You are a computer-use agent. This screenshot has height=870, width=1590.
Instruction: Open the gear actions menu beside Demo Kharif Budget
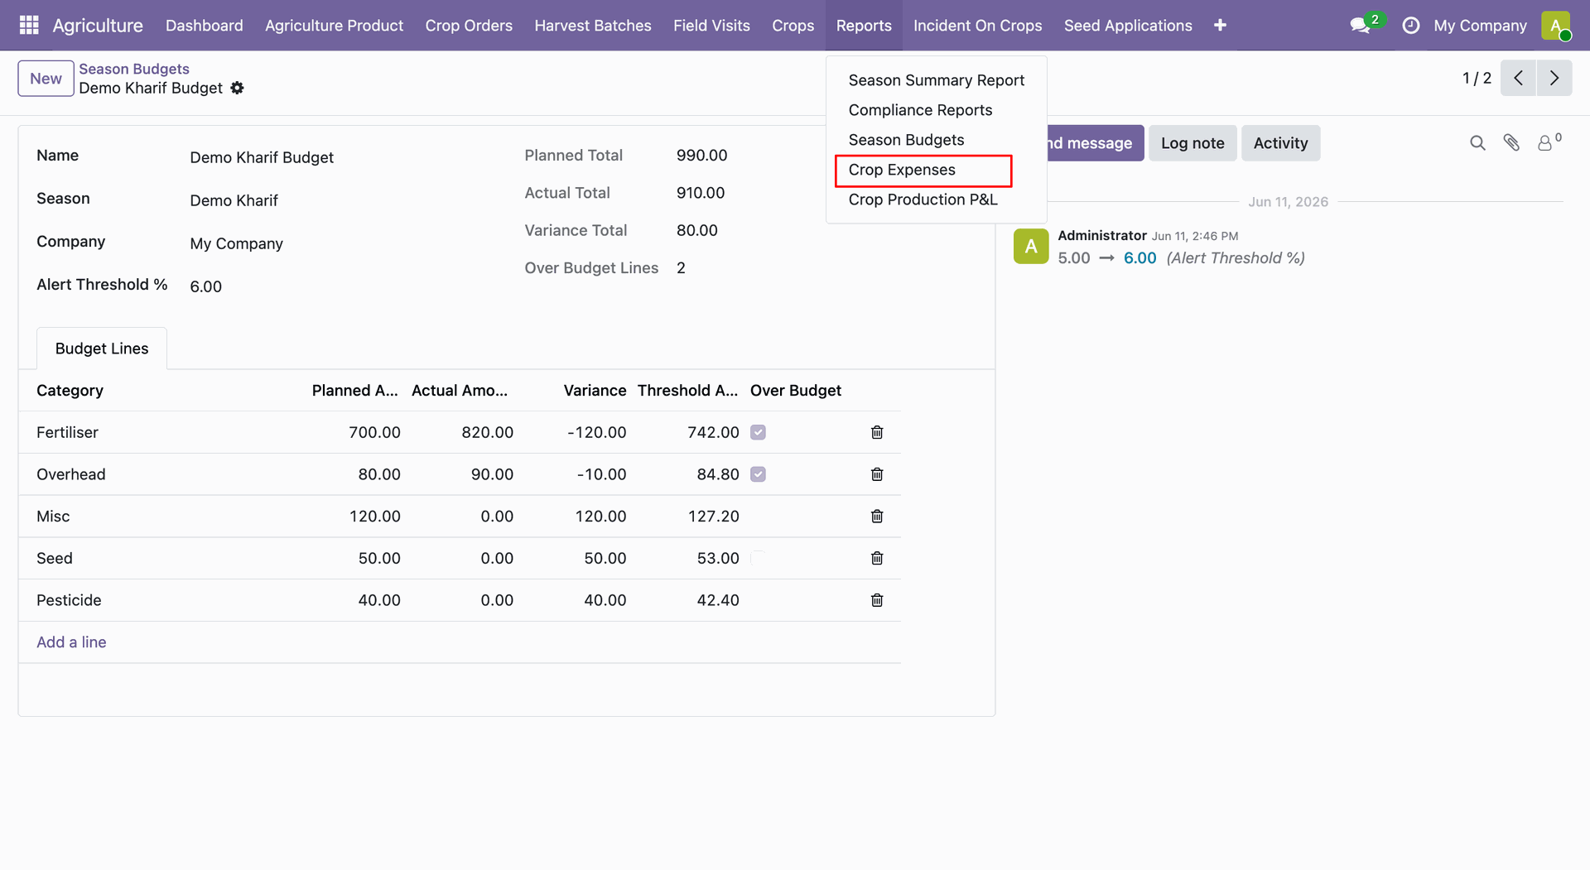(237, 88)
